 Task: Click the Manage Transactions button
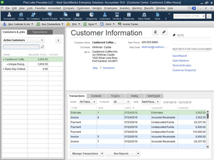tap(85, 154)
